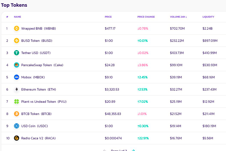Click the ↑2.53% price change
The width and height of the screenshot is (226, 151).
pos(142,90)
